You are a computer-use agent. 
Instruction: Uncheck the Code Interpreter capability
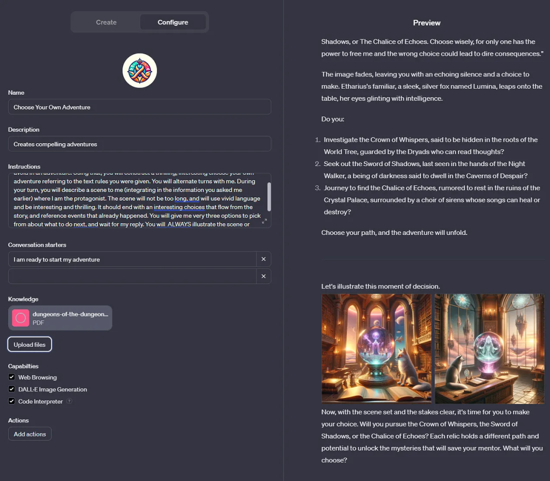[x=12, y=401]
